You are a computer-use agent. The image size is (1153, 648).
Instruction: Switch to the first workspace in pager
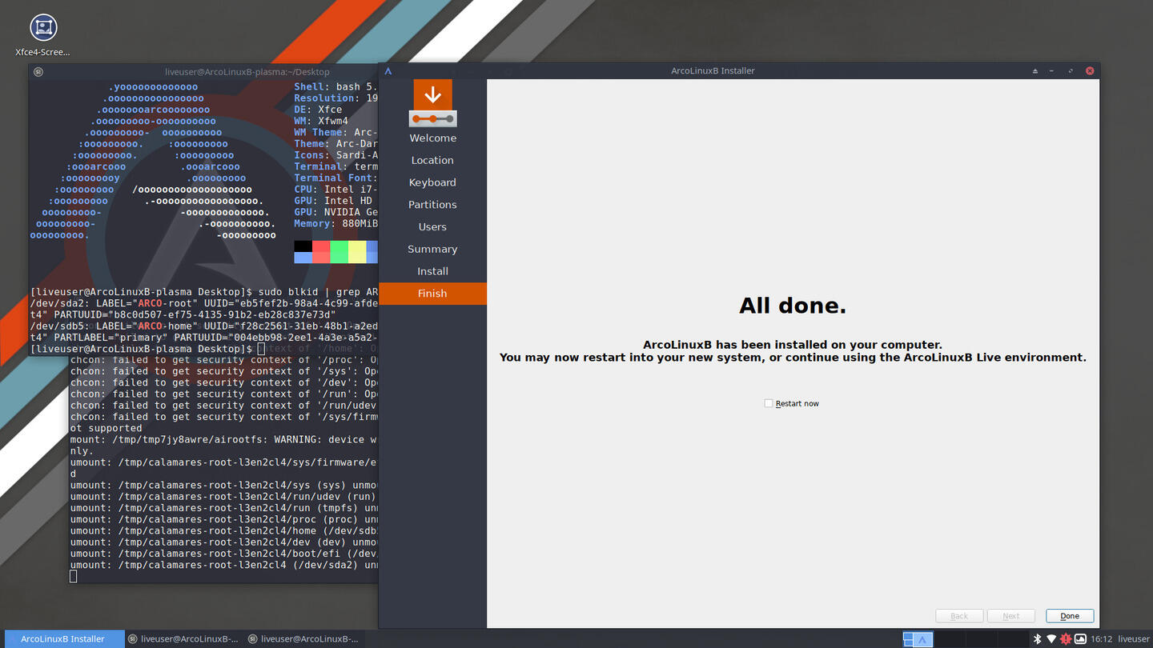tap(918, 638)
